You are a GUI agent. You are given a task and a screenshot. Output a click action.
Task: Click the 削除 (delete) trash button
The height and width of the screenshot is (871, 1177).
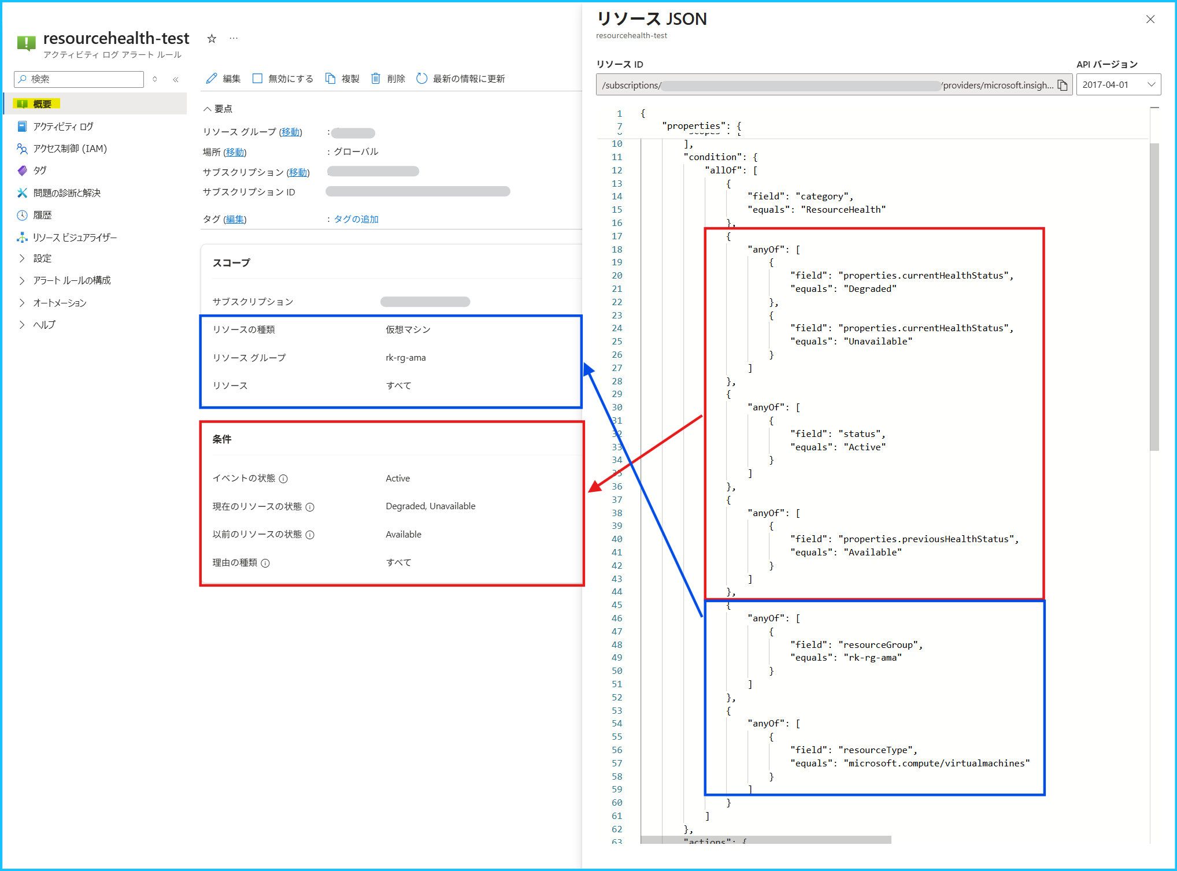[387, 79]
